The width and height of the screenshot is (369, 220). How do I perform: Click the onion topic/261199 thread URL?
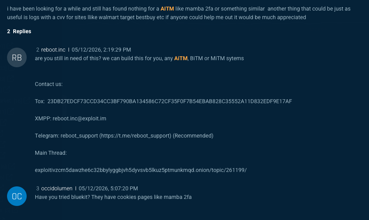141,170
